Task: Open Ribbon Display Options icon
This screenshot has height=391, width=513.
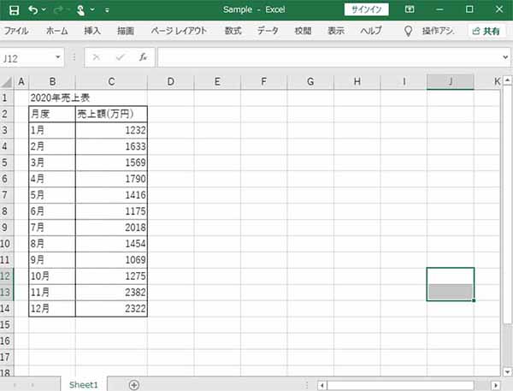Action: point(410,9)
